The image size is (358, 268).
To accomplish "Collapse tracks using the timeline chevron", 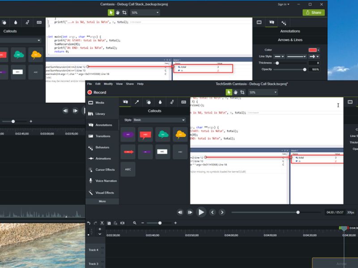I will pyautogui.click(x=100, y=234).
